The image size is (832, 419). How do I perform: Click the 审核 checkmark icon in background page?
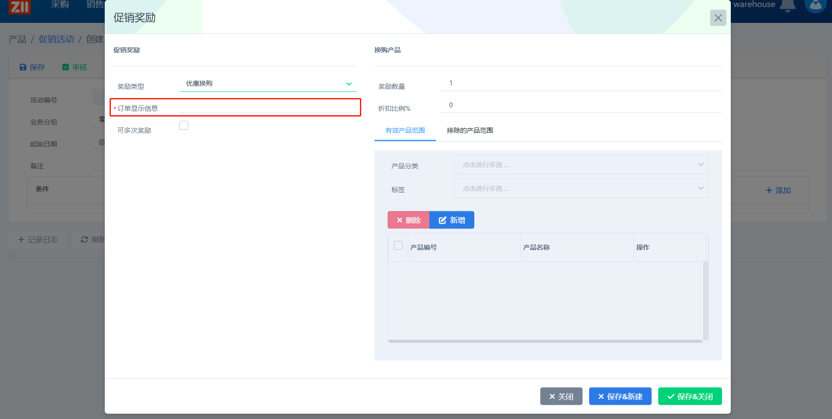[x=66, y=67]
